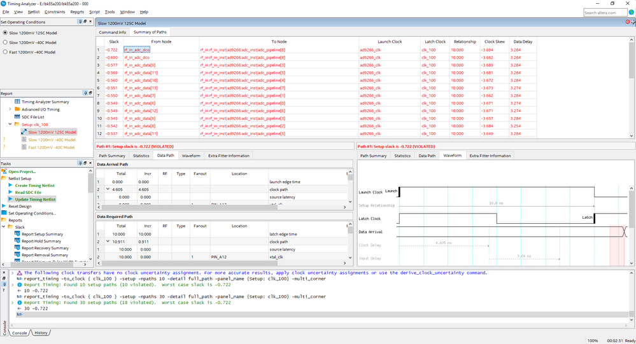Click the SDC File List icon
Viewport: 636px width, 344px height.
(x=17, y=117)
